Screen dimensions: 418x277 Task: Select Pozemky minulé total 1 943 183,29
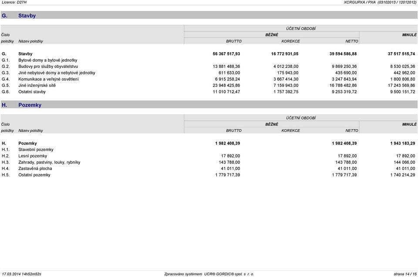click(402, 144)
